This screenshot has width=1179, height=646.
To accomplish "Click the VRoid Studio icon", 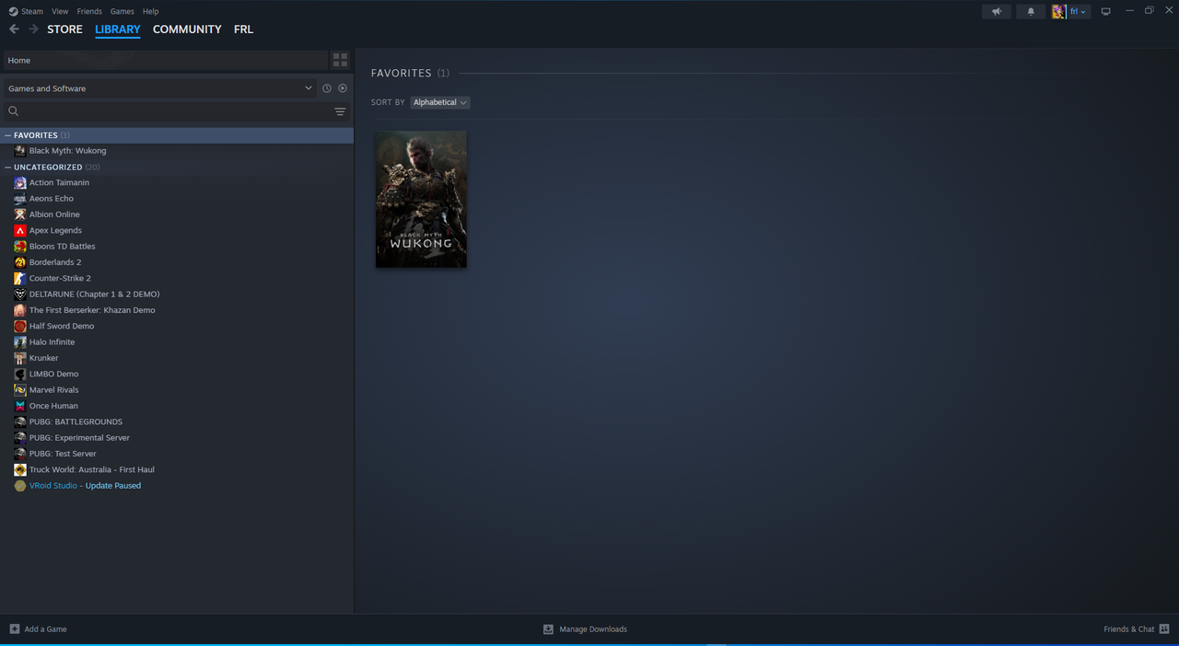I will pos(20,485).
